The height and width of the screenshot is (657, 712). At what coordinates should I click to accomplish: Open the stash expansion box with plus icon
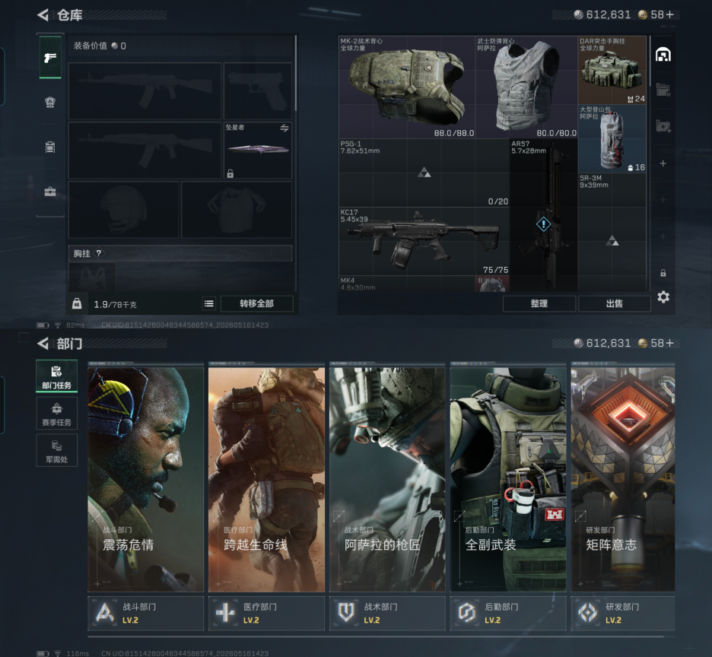(663, 125)
